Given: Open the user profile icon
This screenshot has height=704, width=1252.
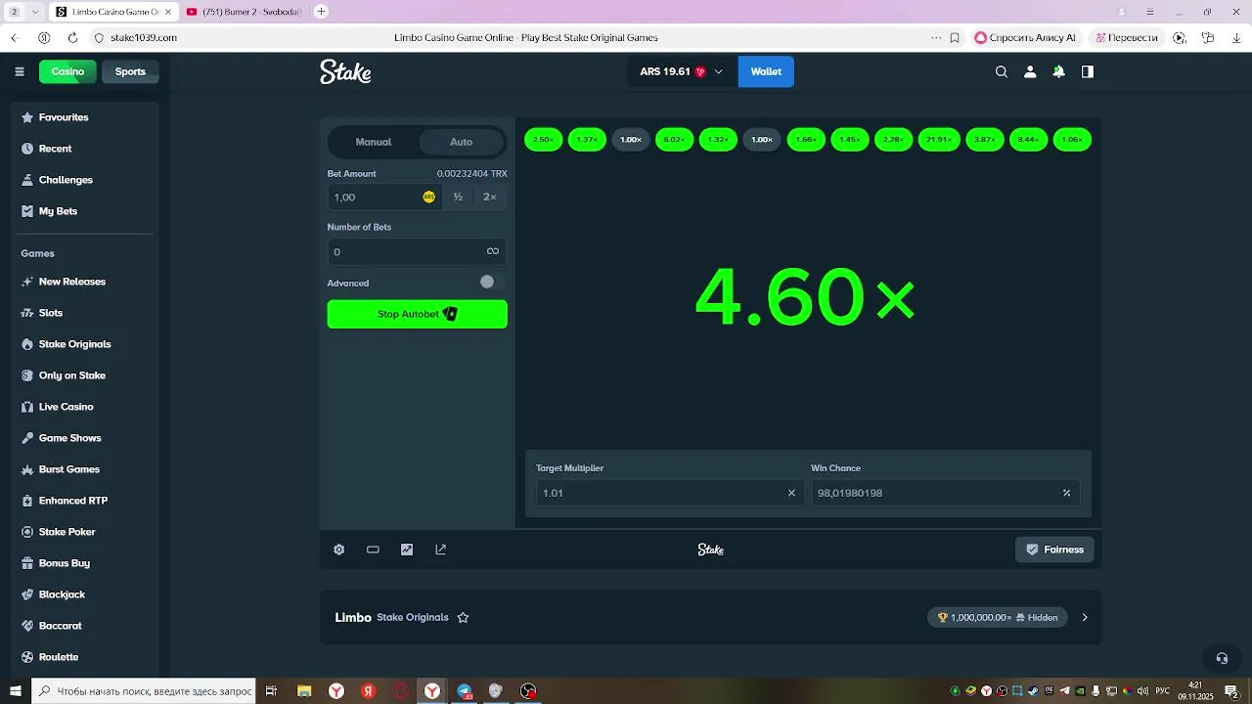Looking at the screenshot, I should (x=1030, y=71).
